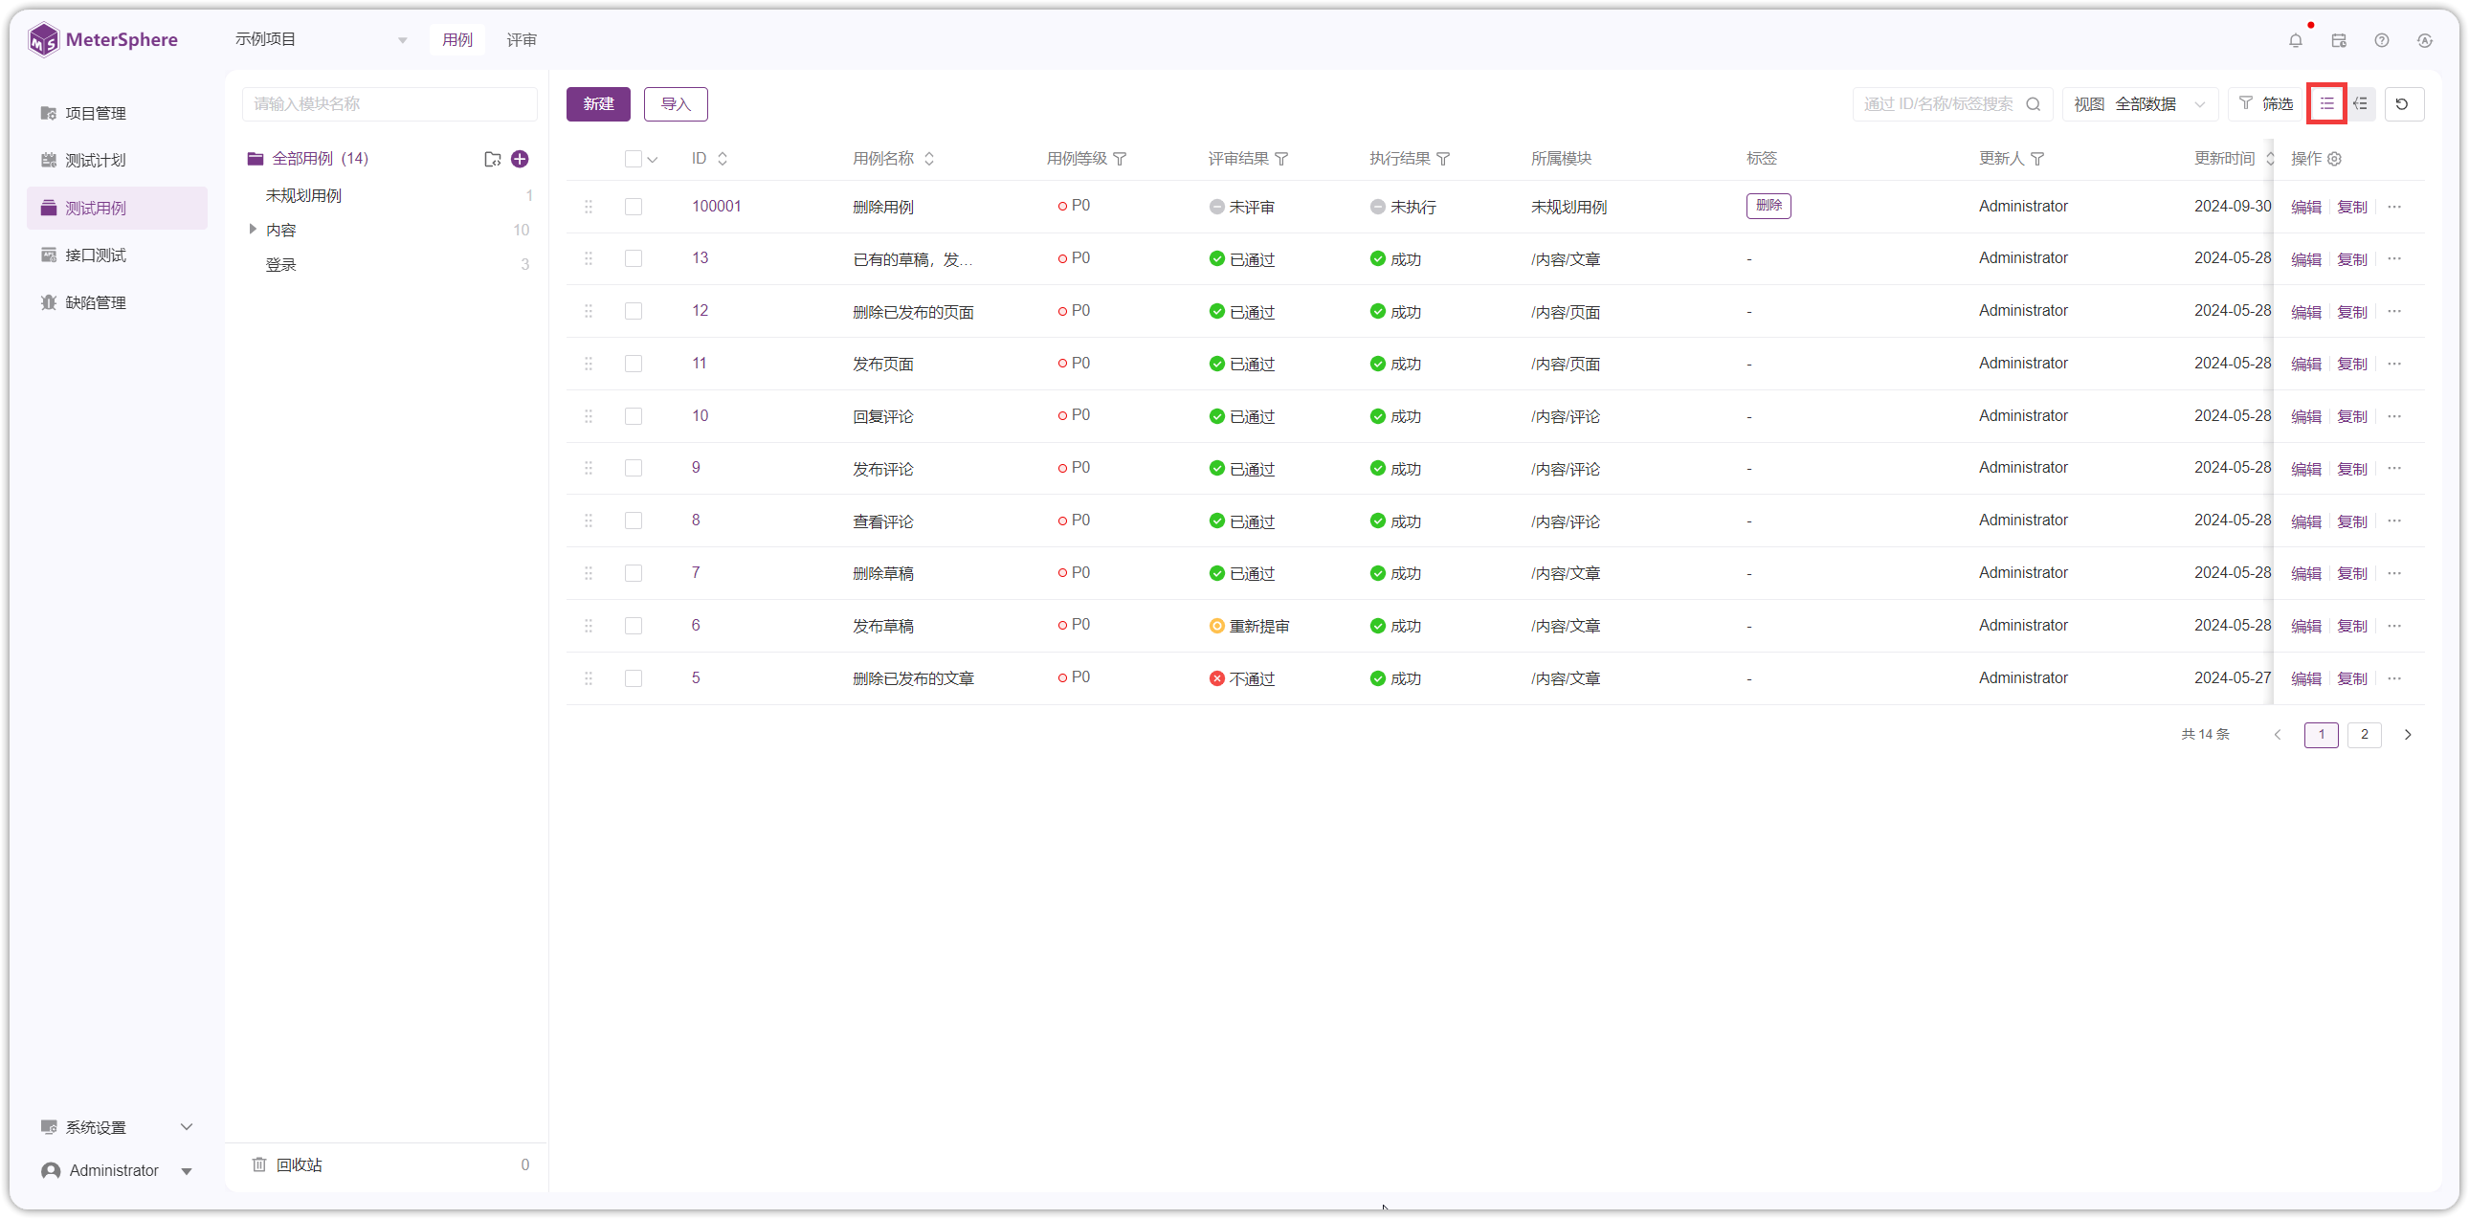Add a new module with plus icon
2469x1219 pixels.
coord(520,159)
